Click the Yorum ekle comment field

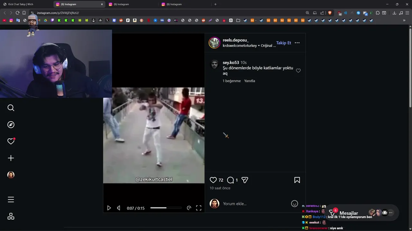[254, 204]
